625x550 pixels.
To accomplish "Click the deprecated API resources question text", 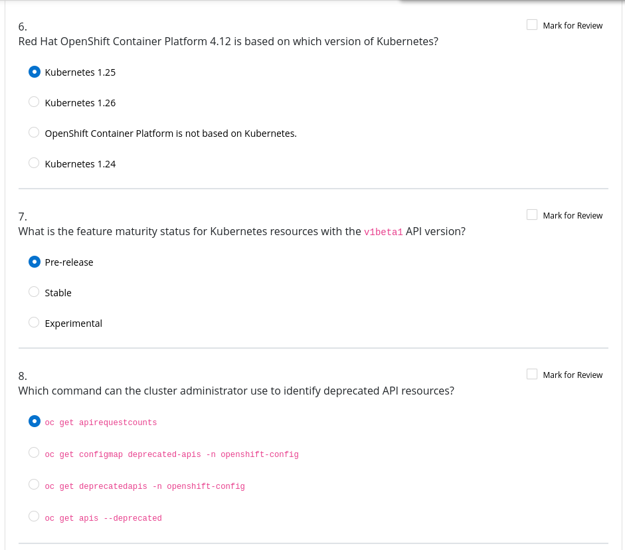I will (236, 391).
